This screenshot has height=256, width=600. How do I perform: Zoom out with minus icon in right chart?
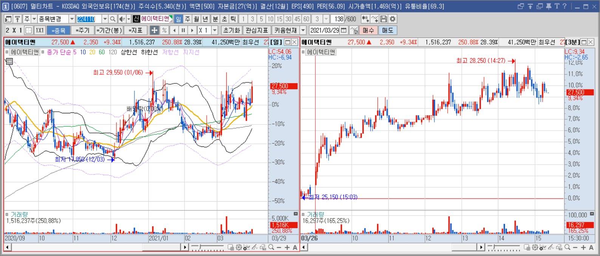pyautogui.click(x=575, y=247)
